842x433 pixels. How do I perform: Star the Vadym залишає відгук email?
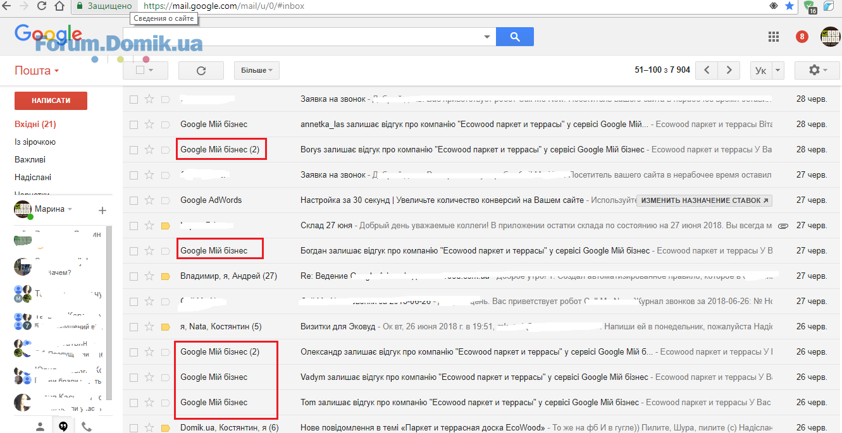[x=149, y=377]
